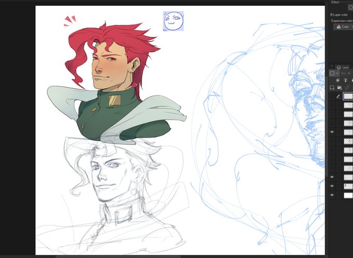Show the third layer from the top

pos(332,114)
